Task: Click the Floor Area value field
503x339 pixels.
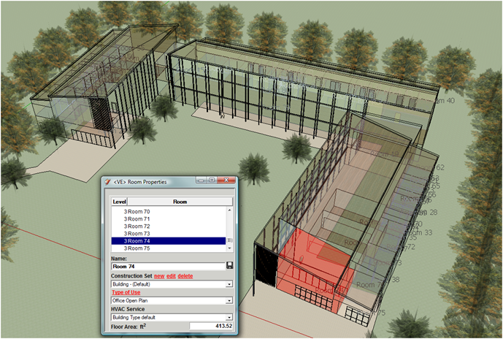Action: 211,326
